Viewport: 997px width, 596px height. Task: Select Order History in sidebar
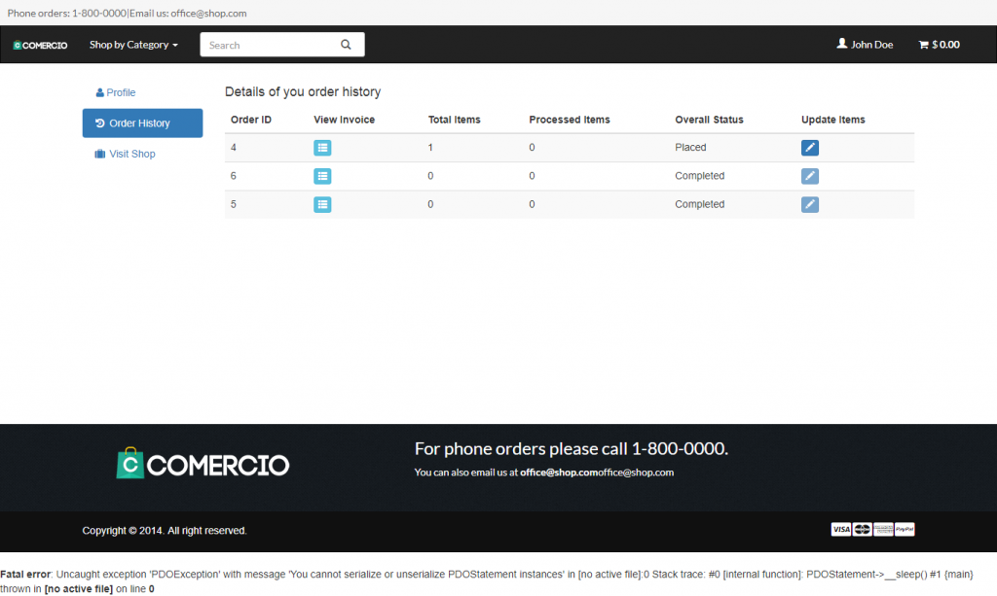coord(142,123)
